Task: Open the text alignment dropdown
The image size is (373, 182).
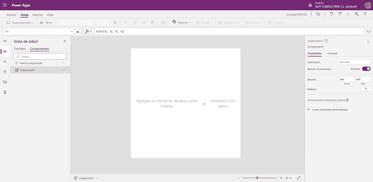Action: coord(164,23)
